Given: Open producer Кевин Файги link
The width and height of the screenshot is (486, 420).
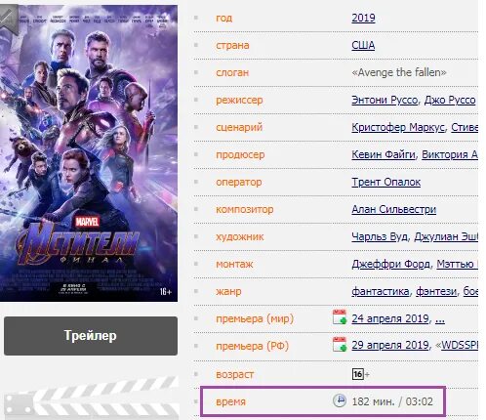Looking at the screenshot, I should (384, 154).
